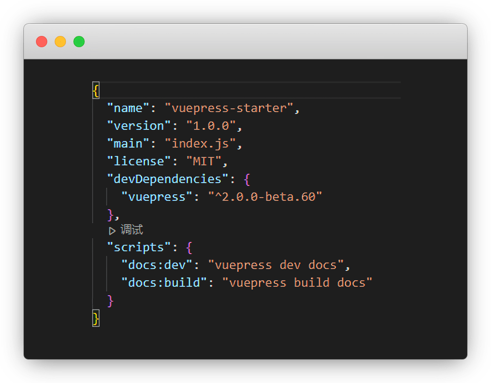The width and height of the screenshot is (491, 383).
Task: Select the final closing brace of the file
Action: [x=95, y=318]
